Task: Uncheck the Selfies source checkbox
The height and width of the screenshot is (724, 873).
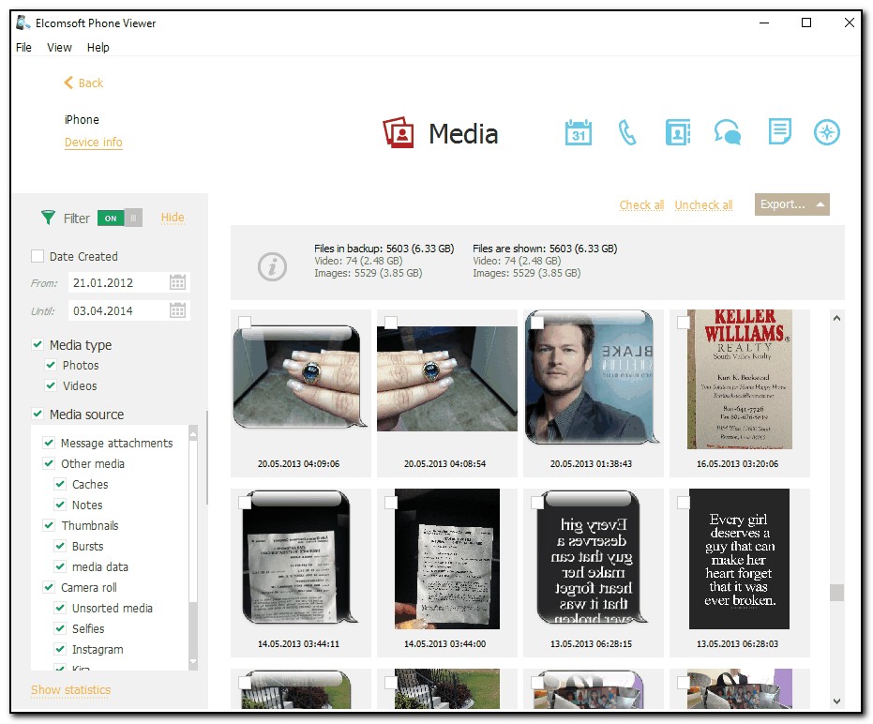Action: tap(60, 628)
